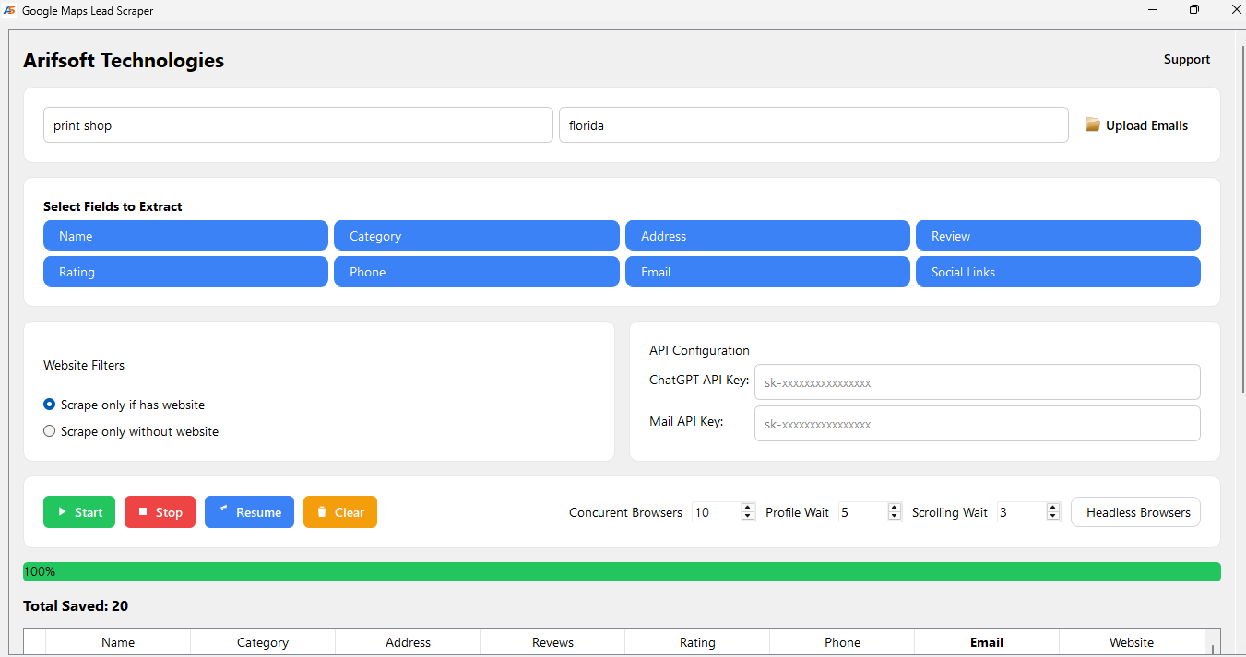Click the app logo in title bar
The image size is (1246, 657).
tap(9, 11)
